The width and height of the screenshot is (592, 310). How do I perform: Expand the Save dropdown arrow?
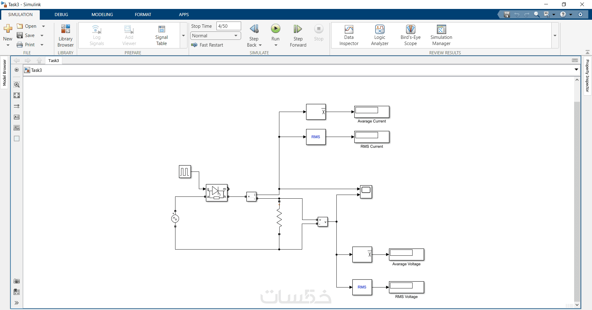pyautogui.click(x=42, y=35)
